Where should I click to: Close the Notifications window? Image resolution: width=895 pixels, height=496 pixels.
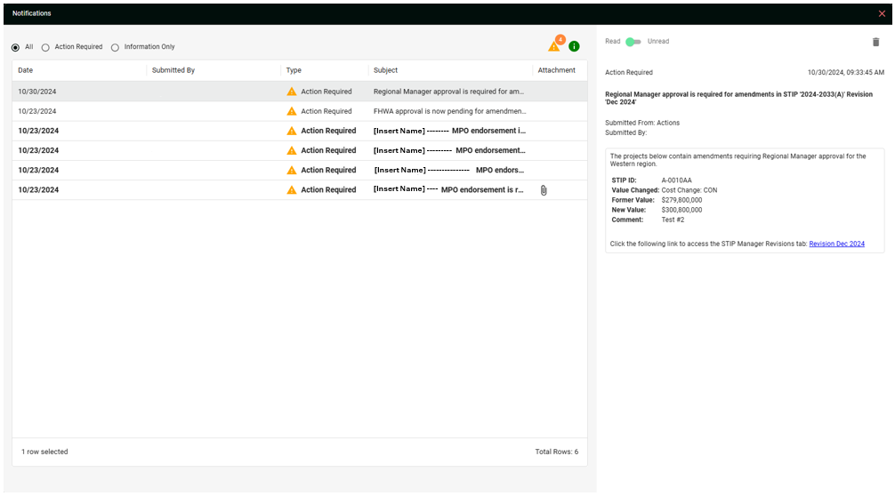pyautogui.click(x=882, y=13)
